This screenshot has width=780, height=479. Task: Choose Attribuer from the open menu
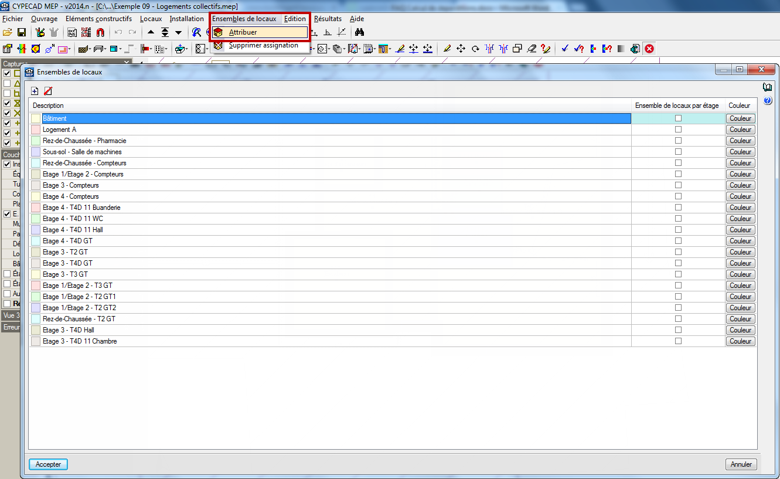(x=243, y=32)
